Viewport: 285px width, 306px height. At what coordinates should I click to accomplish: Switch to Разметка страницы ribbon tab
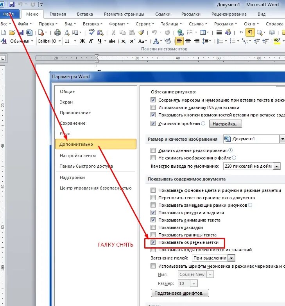(124, 14)
